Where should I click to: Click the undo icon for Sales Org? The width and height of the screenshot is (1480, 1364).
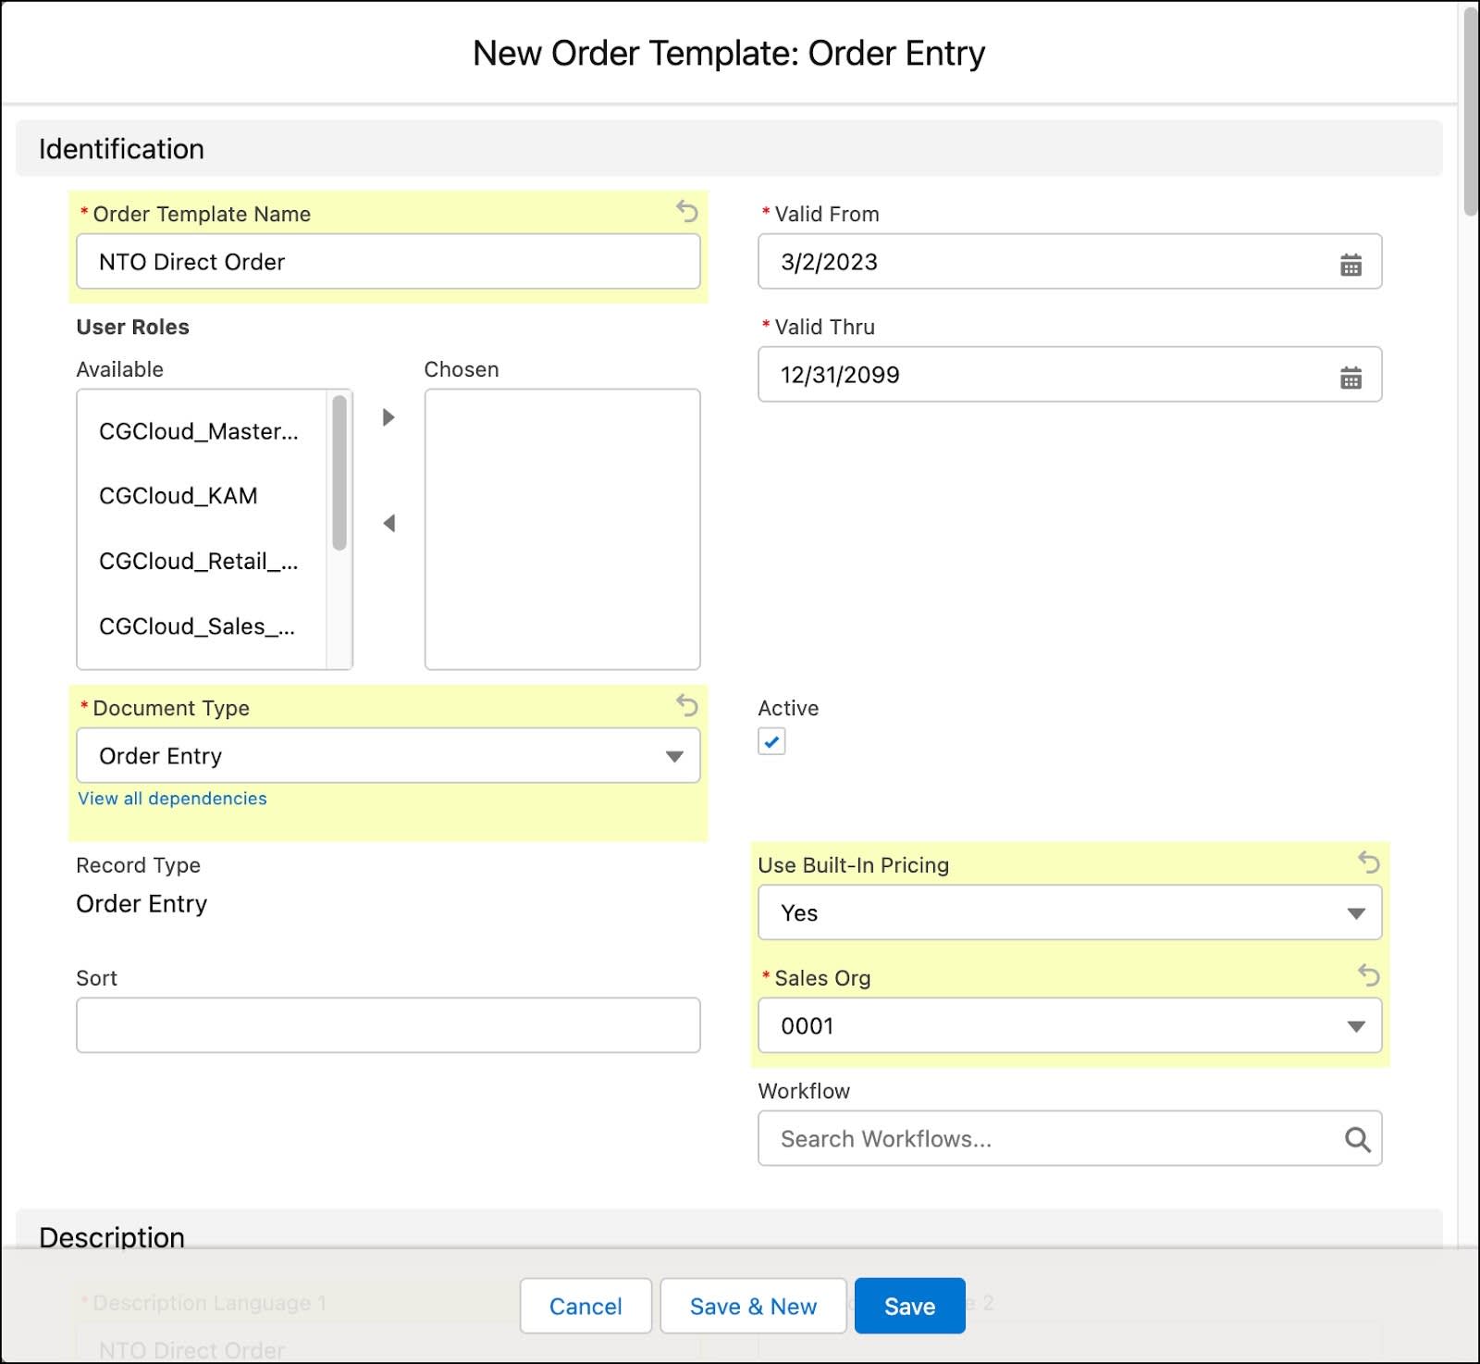click(1370, 974)
